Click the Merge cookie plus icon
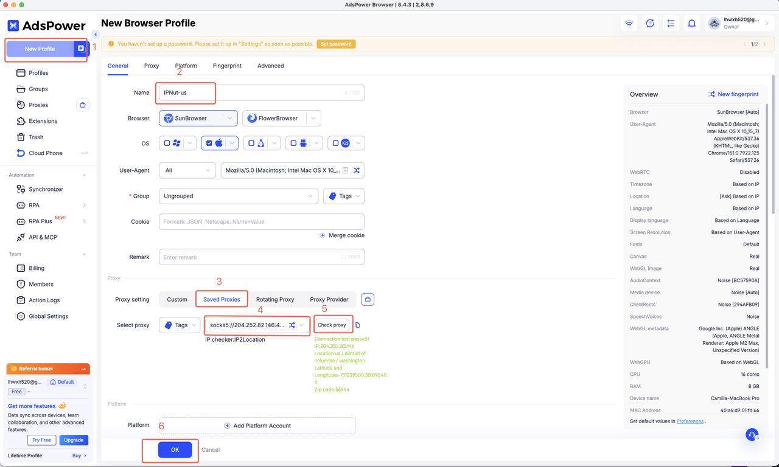The height and width of the screenshot is (467, 779). [323, 235]
